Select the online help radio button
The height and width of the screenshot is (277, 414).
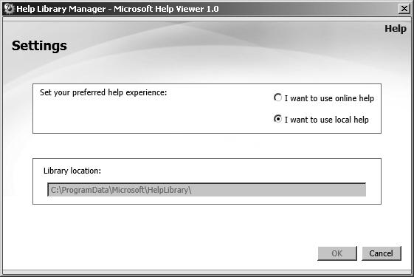click(277, 98)
